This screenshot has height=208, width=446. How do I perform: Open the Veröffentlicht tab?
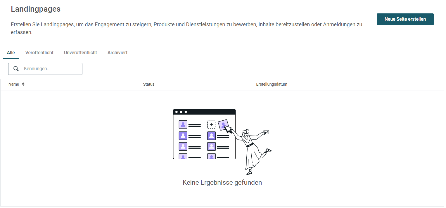(39, 53)
